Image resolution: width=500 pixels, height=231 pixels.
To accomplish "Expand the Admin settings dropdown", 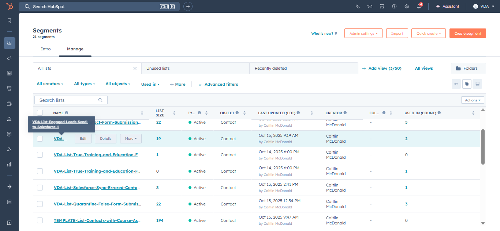I will pos(363,33).
